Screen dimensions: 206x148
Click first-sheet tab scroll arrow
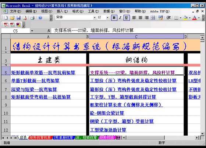pos(3,138)
